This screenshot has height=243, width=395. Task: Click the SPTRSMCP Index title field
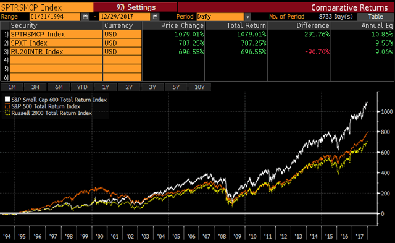(x=47, y=7)
